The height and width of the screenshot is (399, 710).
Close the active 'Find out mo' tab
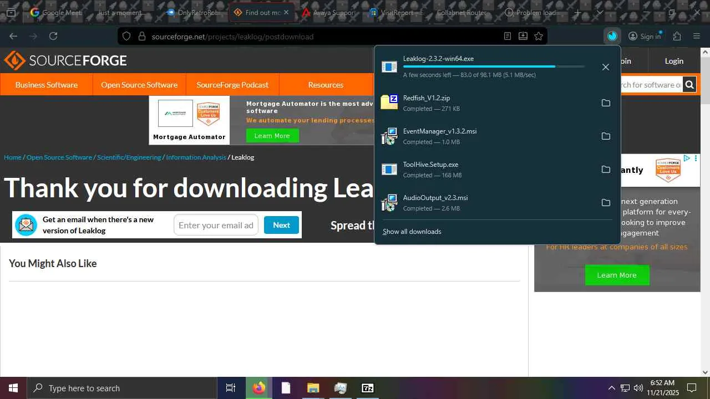point(286,12)
